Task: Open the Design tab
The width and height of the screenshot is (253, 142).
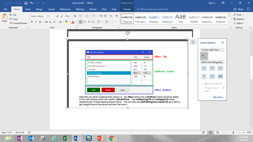Action: 39,9
